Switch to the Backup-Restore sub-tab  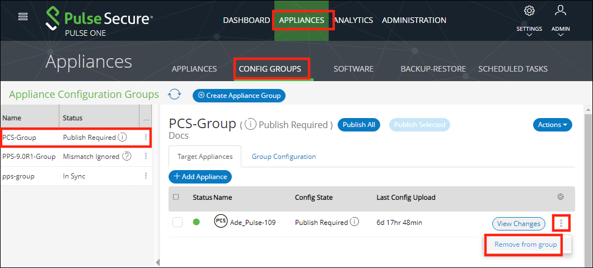(433, 69)
